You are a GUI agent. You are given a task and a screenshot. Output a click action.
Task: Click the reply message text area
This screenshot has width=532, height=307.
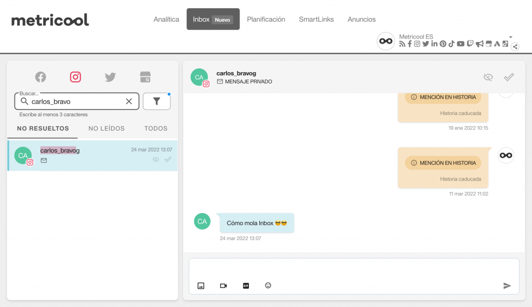coord(354,270)
